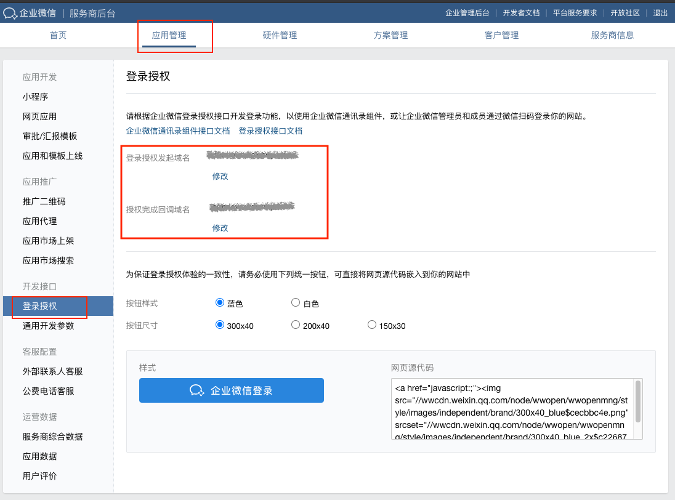Open the 硬件管理 tab
Image resolution: width=675 pixels, height=500 pixels.
click(280, 35)
